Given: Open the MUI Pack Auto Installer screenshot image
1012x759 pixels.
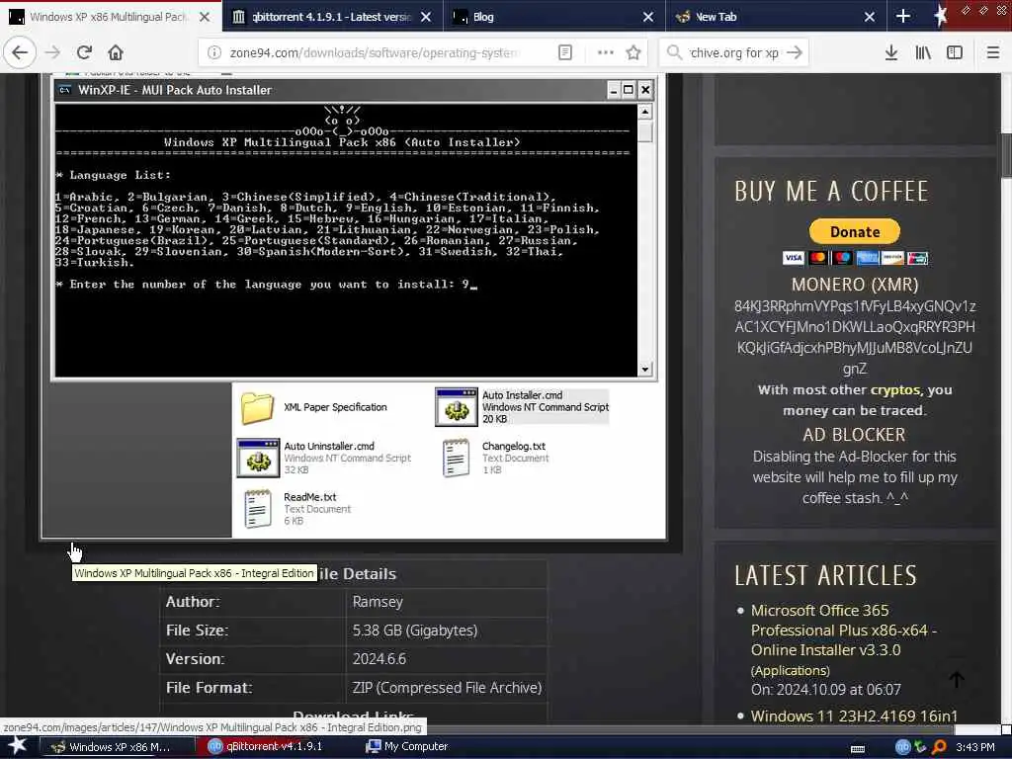Looking at the screenshot, I should [354, 306].
